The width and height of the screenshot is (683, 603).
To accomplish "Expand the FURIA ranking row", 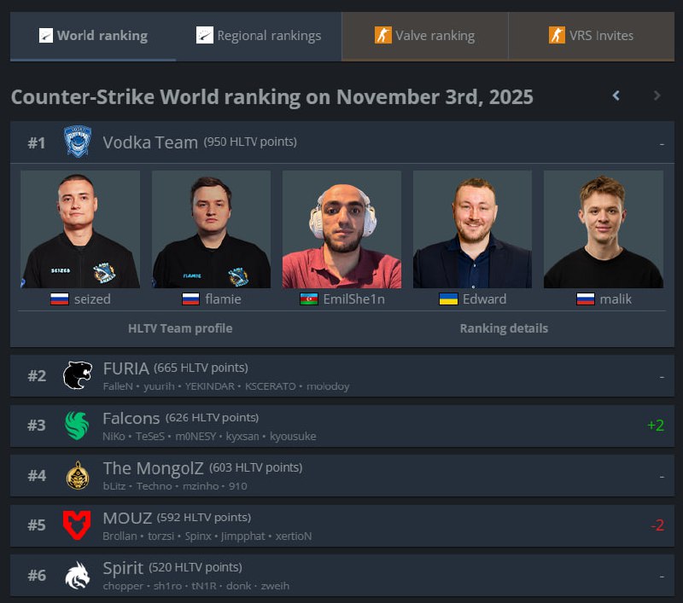I will 342,375.
